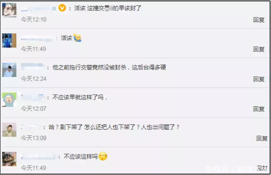The height and width of the screenshot is (175, 271).
Task: Reply to the 今天12:10 comment
Action: (259, 20)
